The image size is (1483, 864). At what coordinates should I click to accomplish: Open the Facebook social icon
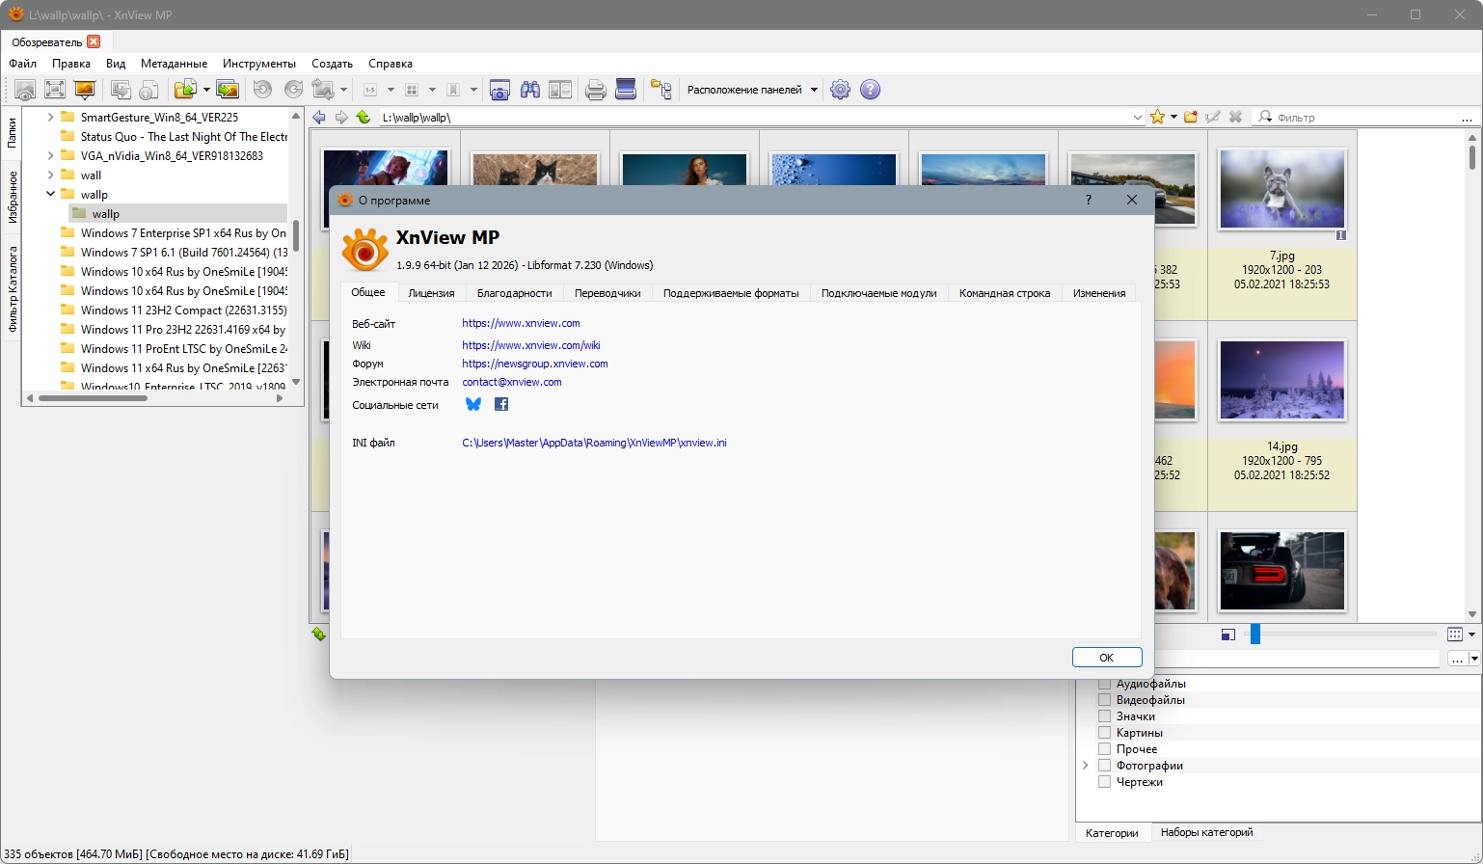501,404
